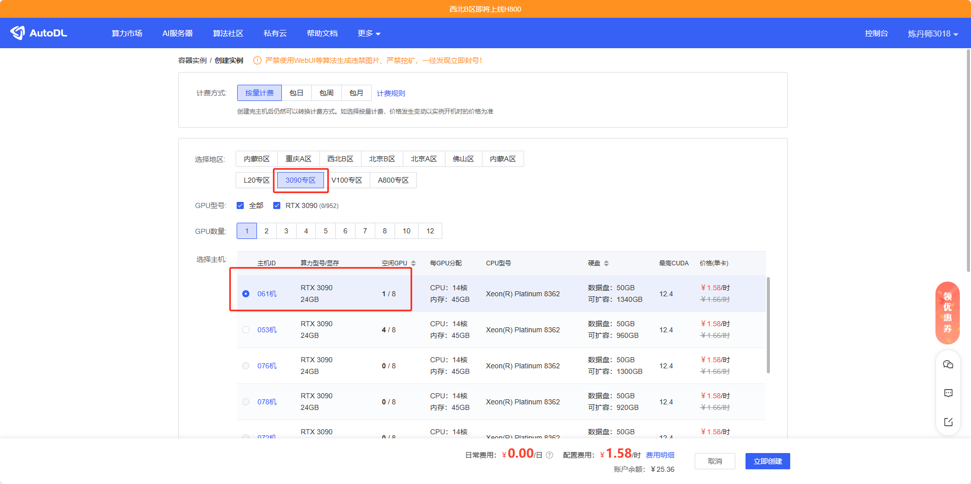Click the page vertical scrollbar
Image resolution: width=971 pixels, height=484 pixels.
(x=969, y=161)
